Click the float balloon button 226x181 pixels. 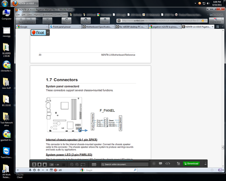(x=38, y=33)
